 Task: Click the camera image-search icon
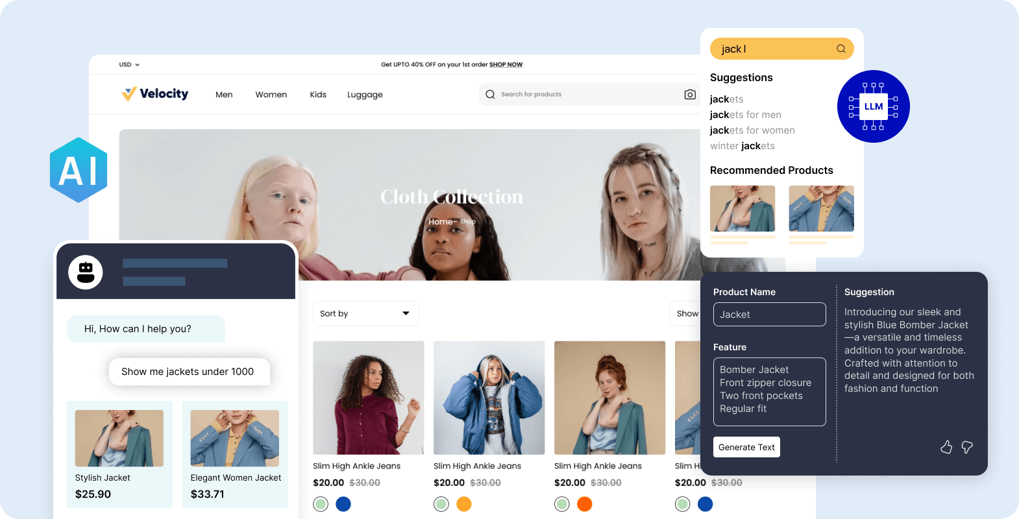point(690,95)
